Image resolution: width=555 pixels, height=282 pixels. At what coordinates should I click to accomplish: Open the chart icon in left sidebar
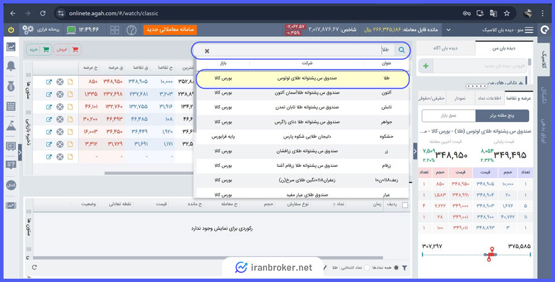11,47
